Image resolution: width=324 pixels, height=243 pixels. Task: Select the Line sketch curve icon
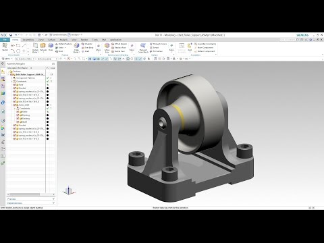(24, 46)
